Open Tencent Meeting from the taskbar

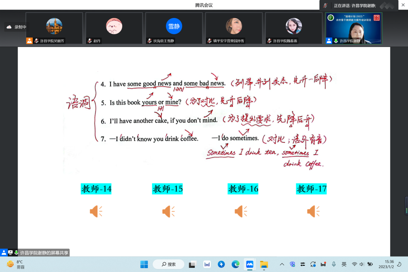pyautogui.click(x=249, y=264)
